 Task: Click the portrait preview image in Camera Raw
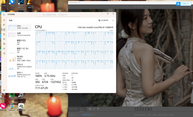click(x=154, y=58)
